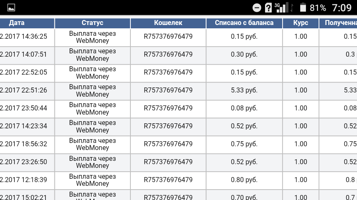
Task: Tap the Списано с баланса column header
Action: click(x=244, y=23)
